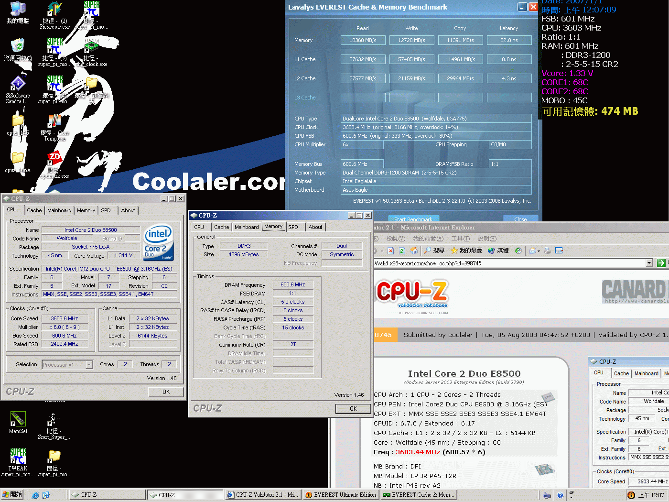Switch to CPU tab in middle CPU-Z window
Viewport: 669px width, 502px height.
pos(199,227)
